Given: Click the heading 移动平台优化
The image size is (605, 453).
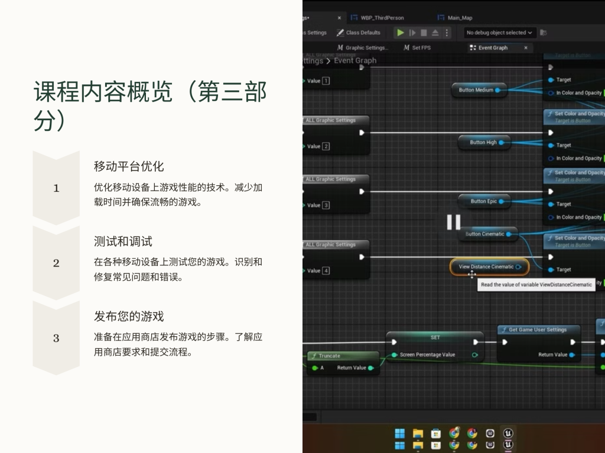Looking at the screenshot, I should (x=129, y=166).
